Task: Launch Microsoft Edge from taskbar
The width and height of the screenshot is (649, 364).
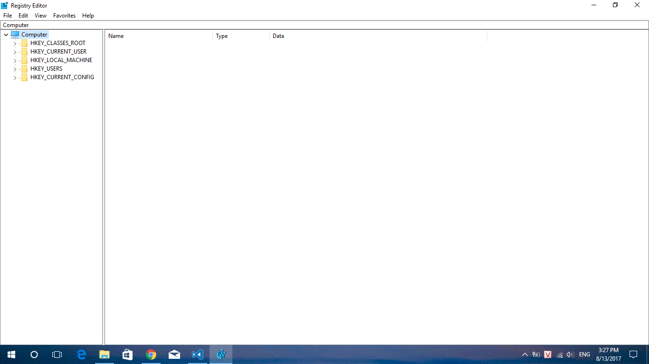Action: click(x=81, y=355)
